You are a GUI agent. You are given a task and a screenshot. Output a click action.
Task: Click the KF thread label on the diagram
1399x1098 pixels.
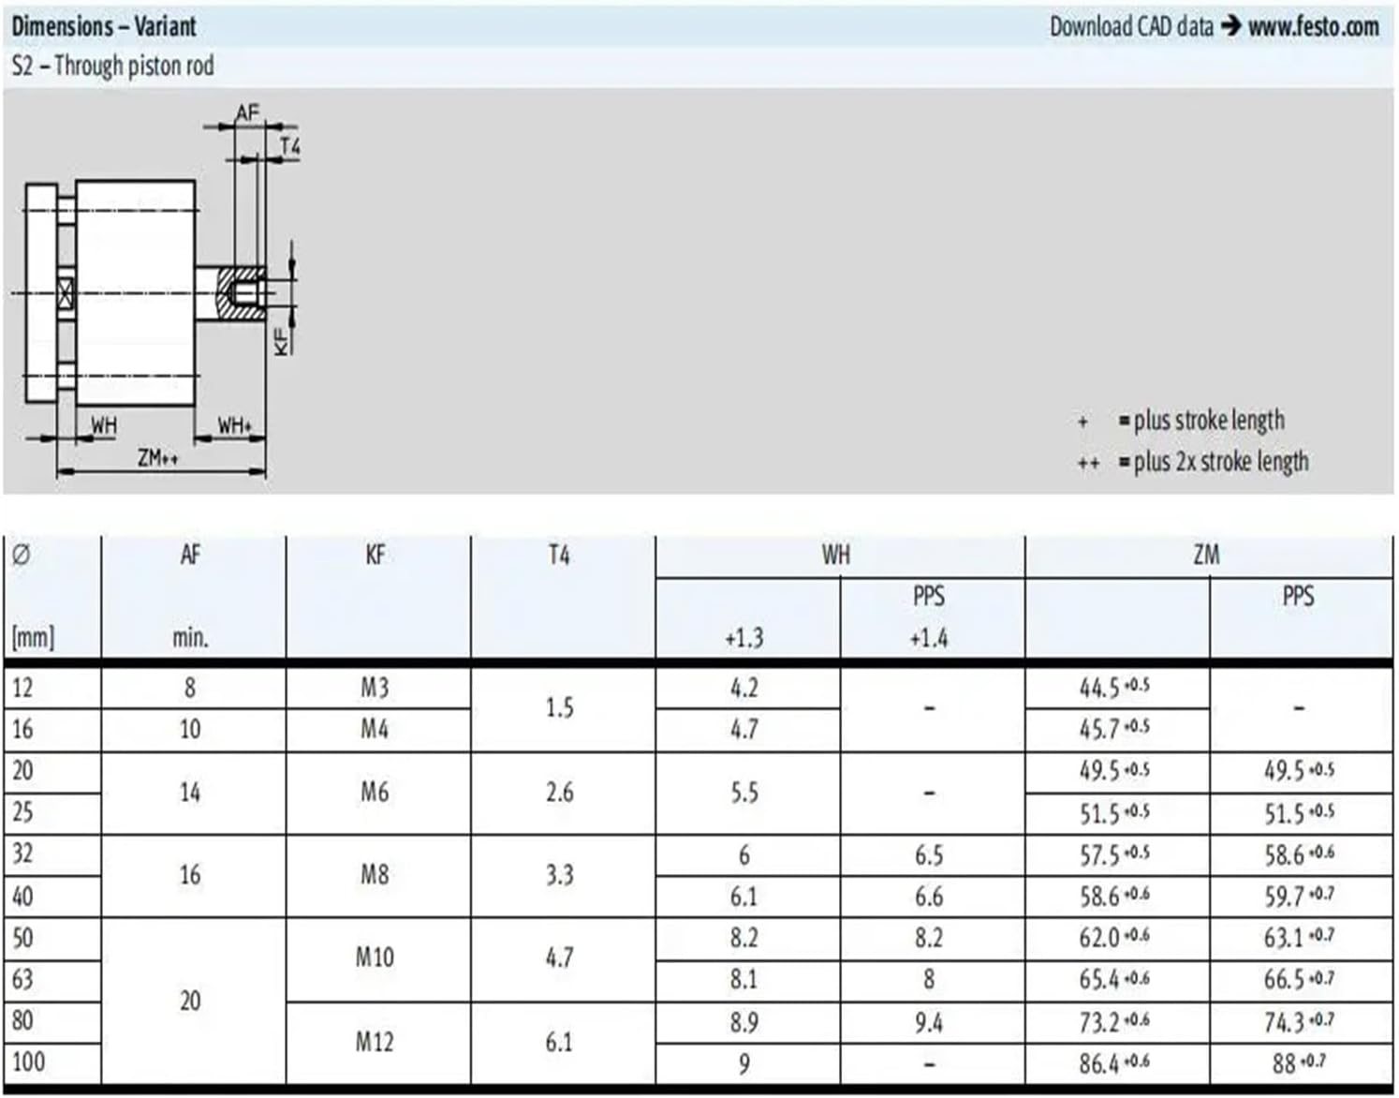(283, 339)
